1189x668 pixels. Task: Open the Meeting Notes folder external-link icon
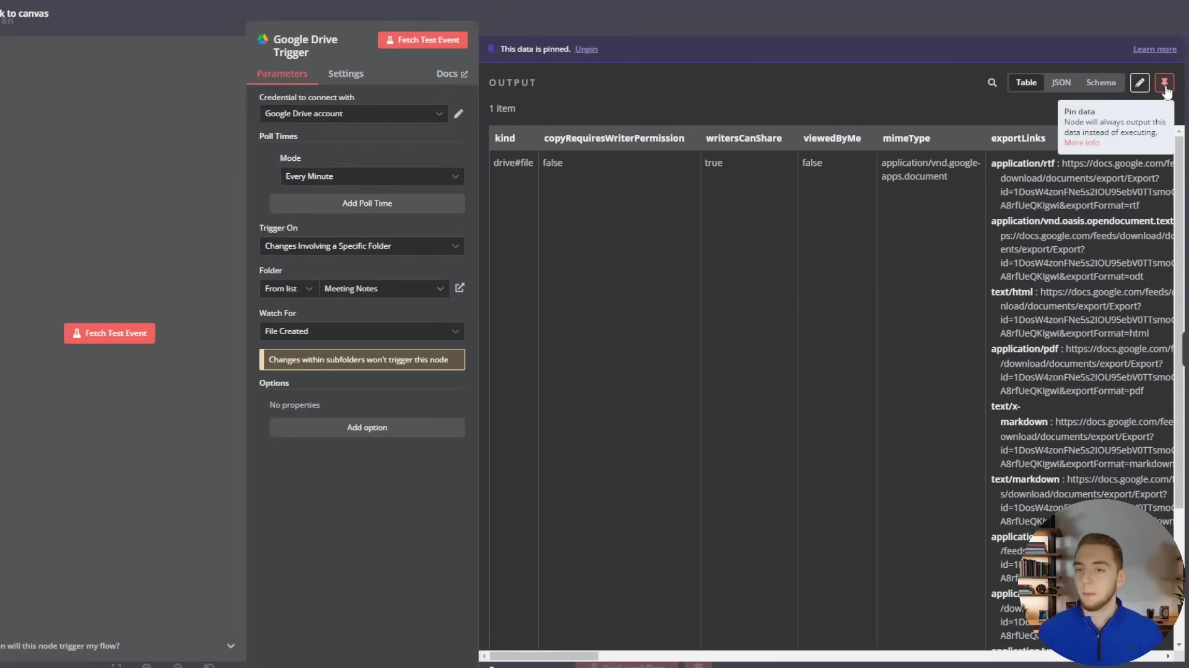click(459, 288)
